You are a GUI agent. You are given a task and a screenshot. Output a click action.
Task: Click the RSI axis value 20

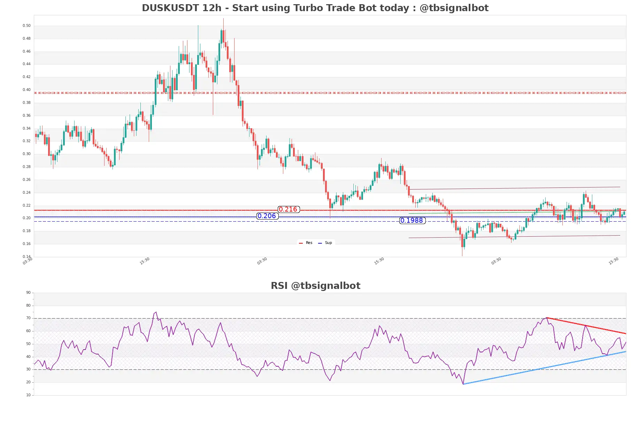pos(28,382)
